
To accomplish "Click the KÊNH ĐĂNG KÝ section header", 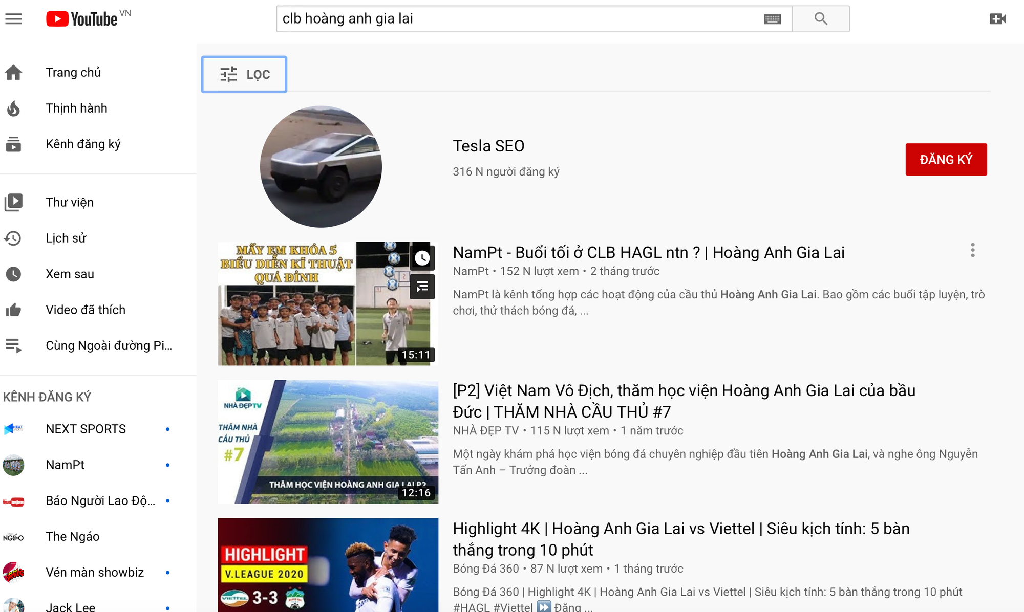I will coord(47,397).
